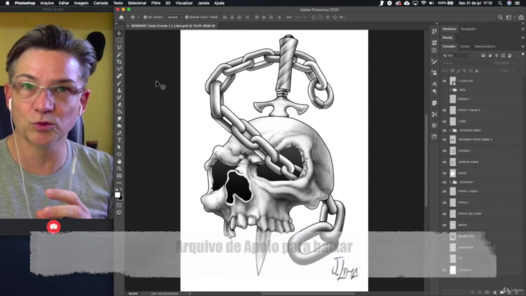Switch to the Demarcadores tab
This screenshot has height=296, width=526.
[485, 46]
